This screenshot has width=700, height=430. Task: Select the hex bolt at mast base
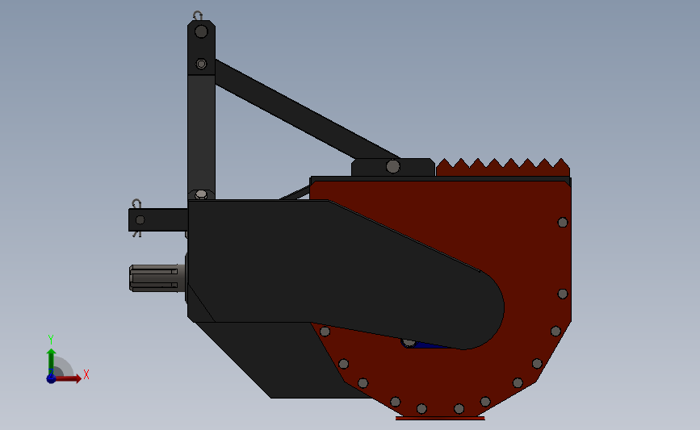(x=201, y=194)
